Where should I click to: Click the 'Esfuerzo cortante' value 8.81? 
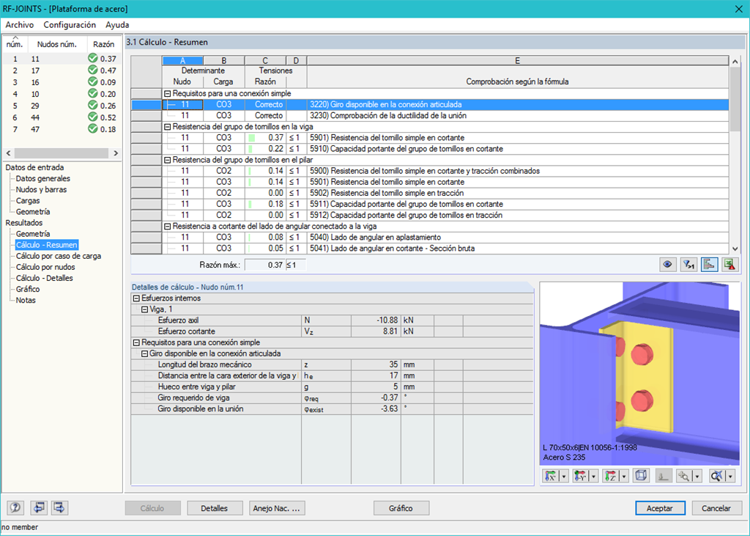376,331
